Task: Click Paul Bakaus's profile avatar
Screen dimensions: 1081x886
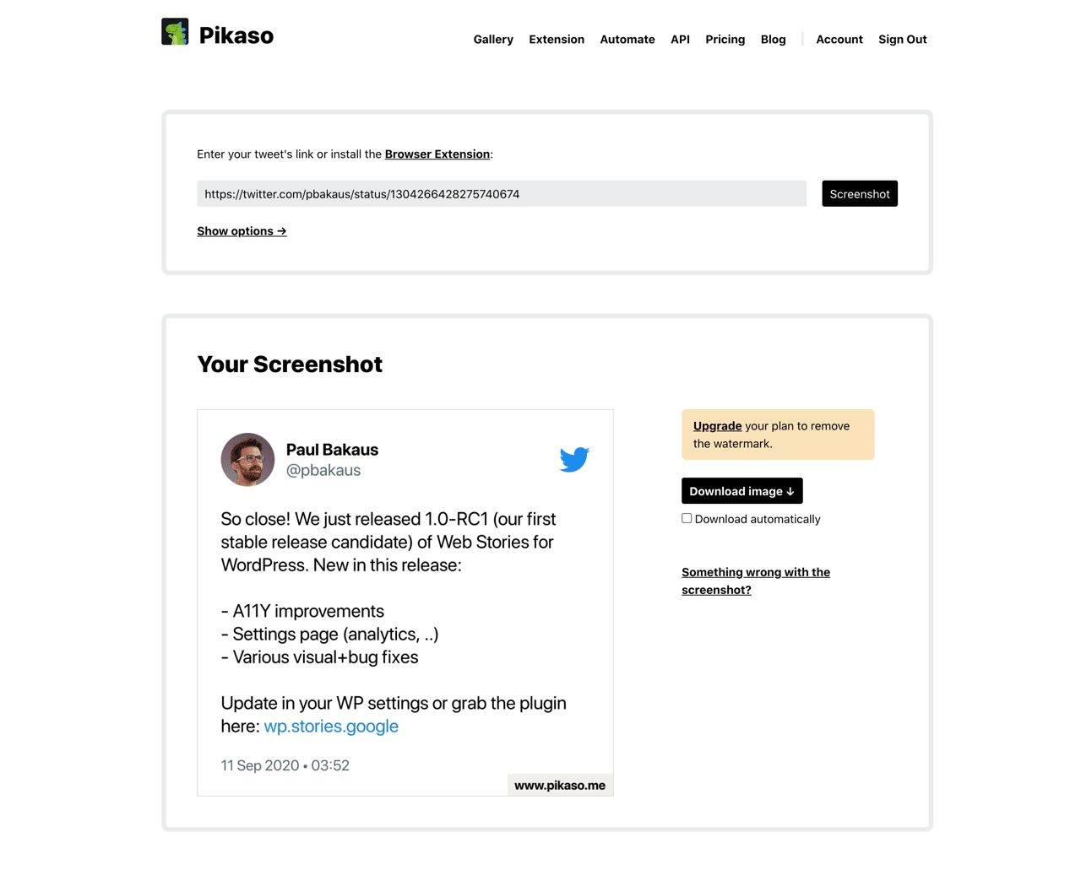Action: [x=247, y=460]
